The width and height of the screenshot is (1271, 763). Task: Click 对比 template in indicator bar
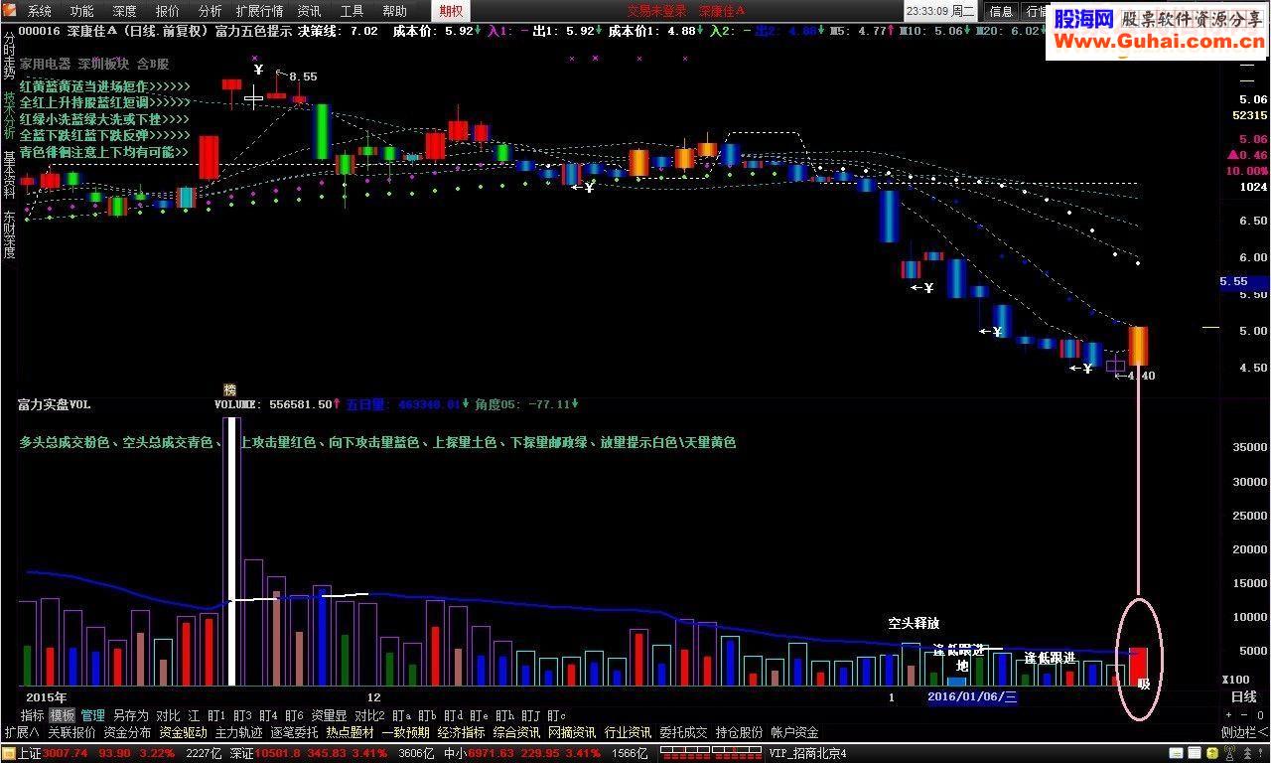point(168,715)
